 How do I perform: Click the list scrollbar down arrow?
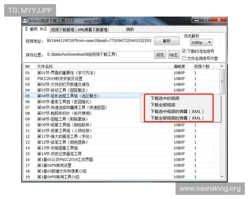222,177
